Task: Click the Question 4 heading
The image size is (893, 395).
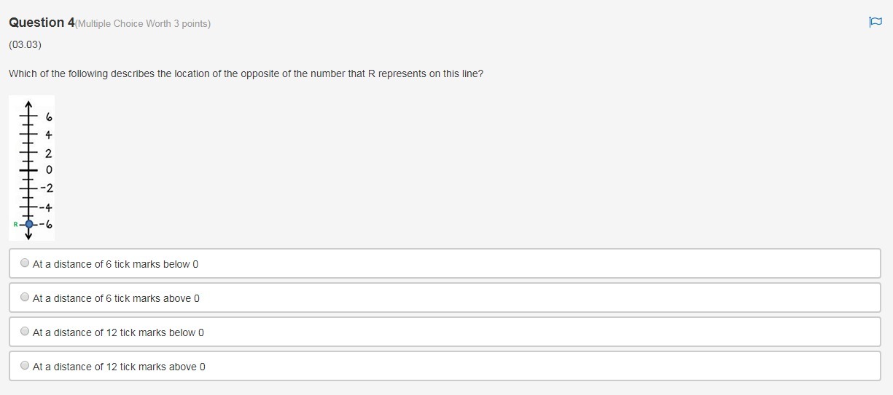Action: [42, 23]
